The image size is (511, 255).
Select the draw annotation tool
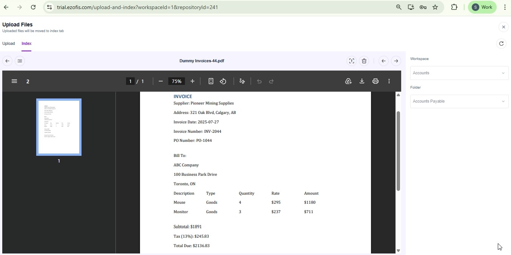tap(242, 81)
